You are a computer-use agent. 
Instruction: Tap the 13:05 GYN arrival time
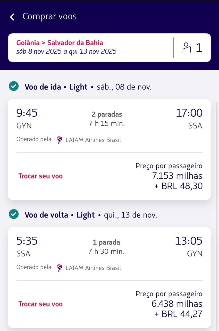click(189, 241)
